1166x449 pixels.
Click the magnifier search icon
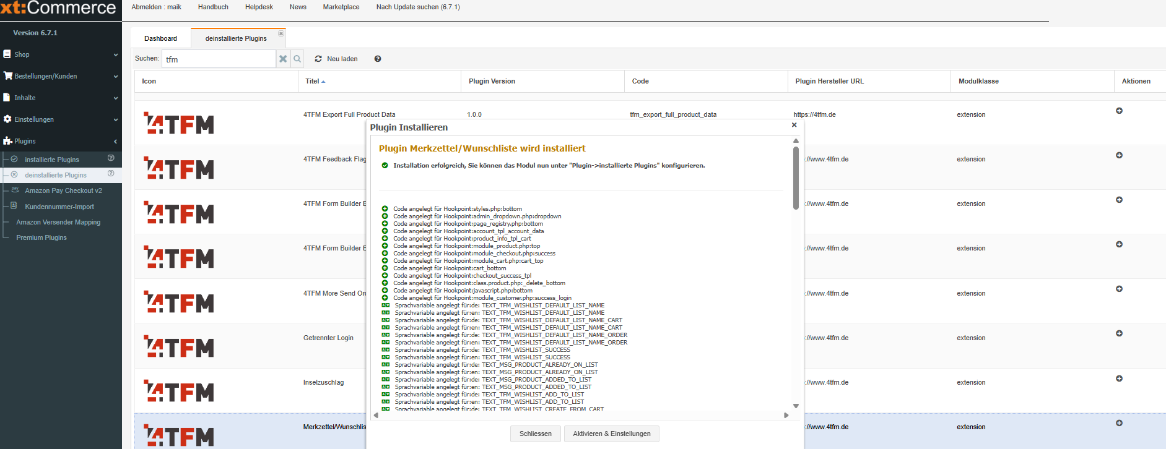coord(297,59)
